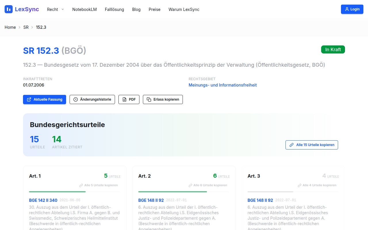Click the Art. 1 card heading

click(35, 176)
